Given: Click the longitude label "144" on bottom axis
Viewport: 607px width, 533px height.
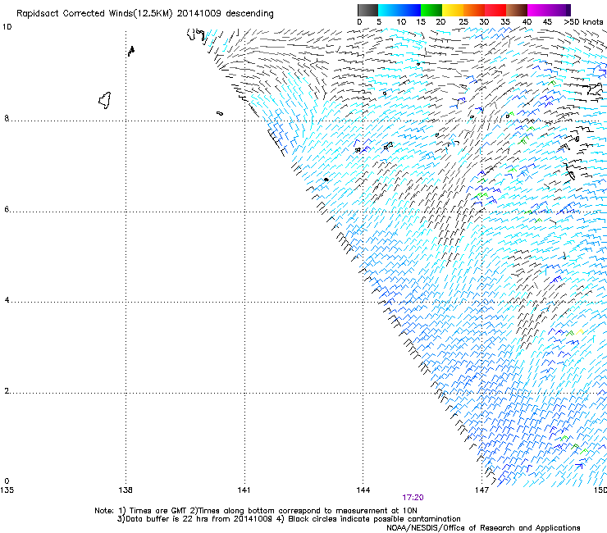Looking at the screenshot, I should pyautogui.click(x=363, y=490).
